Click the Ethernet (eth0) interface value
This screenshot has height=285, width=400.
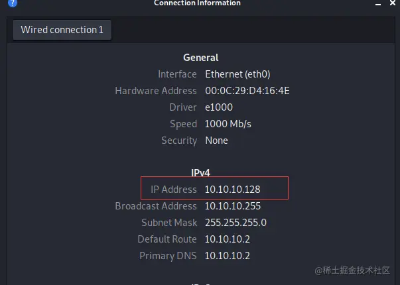click(x=237, y=74)
